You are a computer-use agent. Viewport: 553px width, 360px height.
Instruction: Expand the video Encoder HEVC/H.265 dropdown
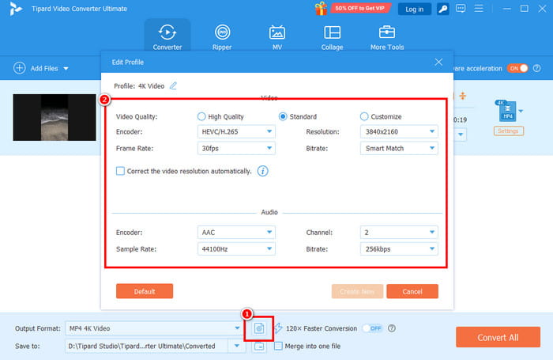click(236, 131)
